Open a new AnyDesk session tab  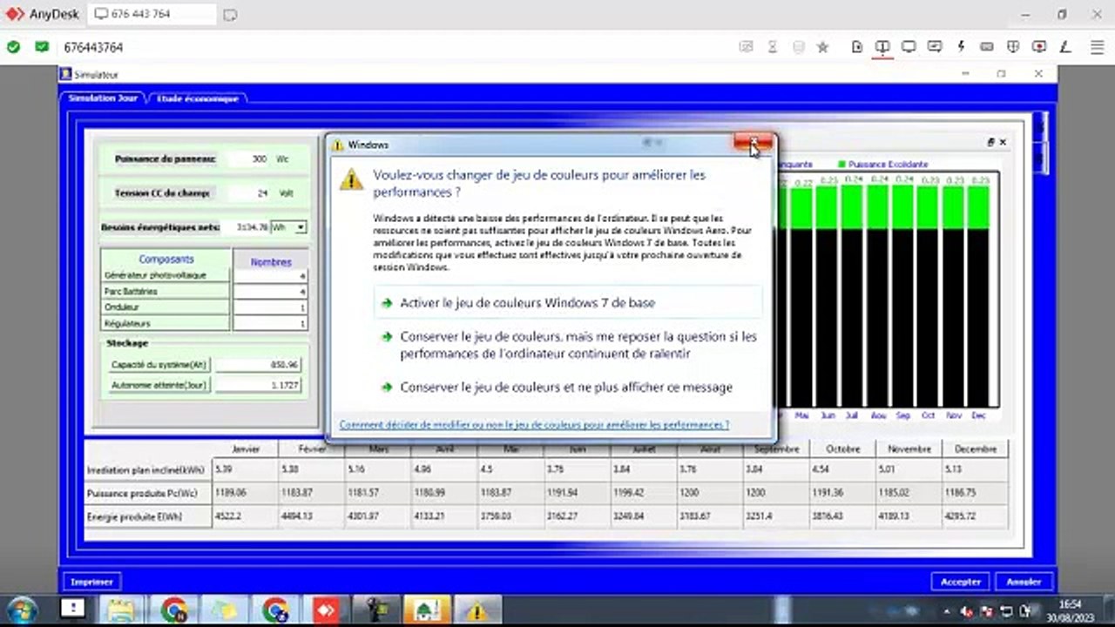point(230,15)
